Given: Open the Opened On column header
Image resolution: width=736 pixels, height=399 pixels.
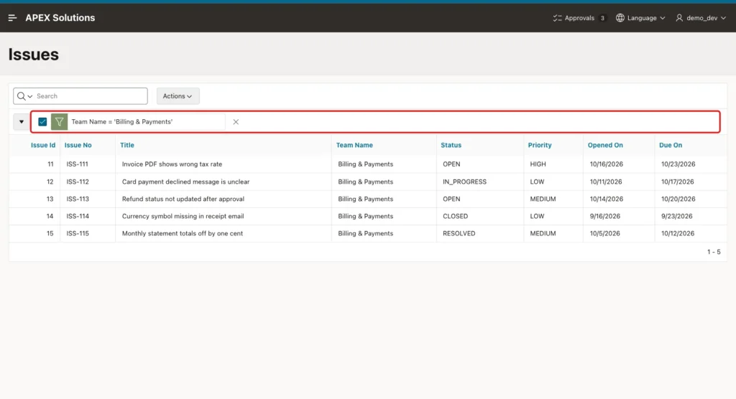Looking at the screenshot, I should click(x=605, y=146).
